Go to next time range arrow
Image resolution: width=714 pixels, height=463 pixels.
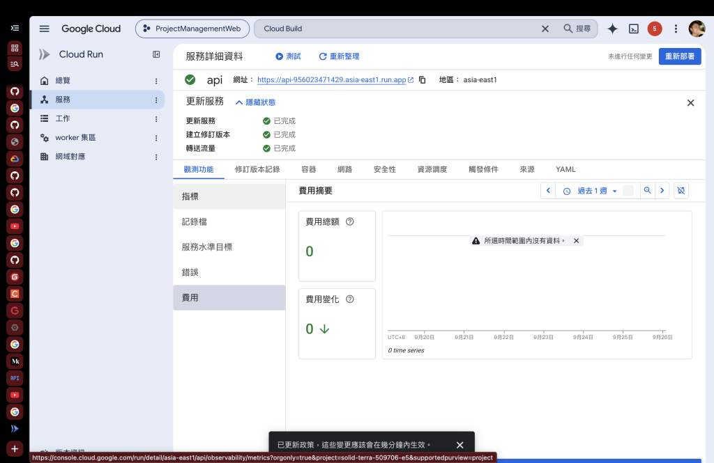pyautogui.click(x=662, y=191)
